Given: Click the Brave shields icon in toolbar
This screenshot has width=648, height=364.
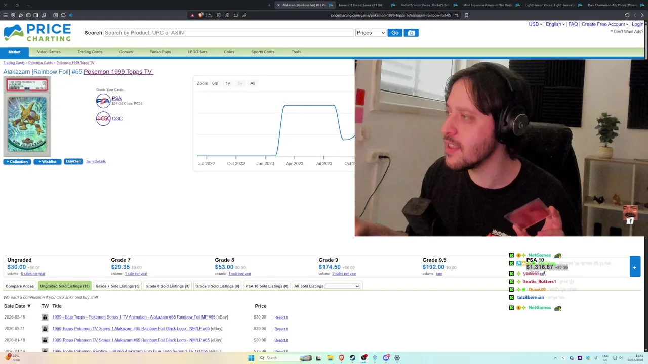Looking at the screenshot, I should 201,15.
